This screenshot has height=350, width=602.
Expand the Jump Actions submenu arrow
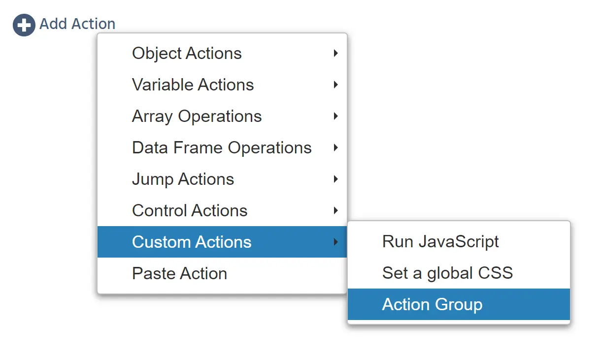(x=335, y=179)
